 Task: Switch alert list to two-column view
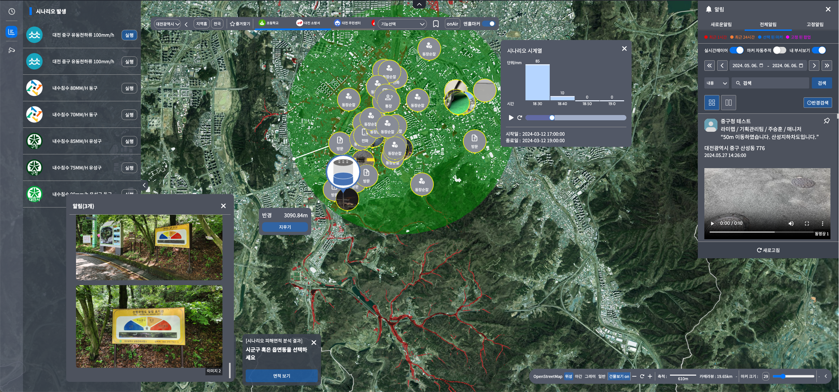click(729, 103)
